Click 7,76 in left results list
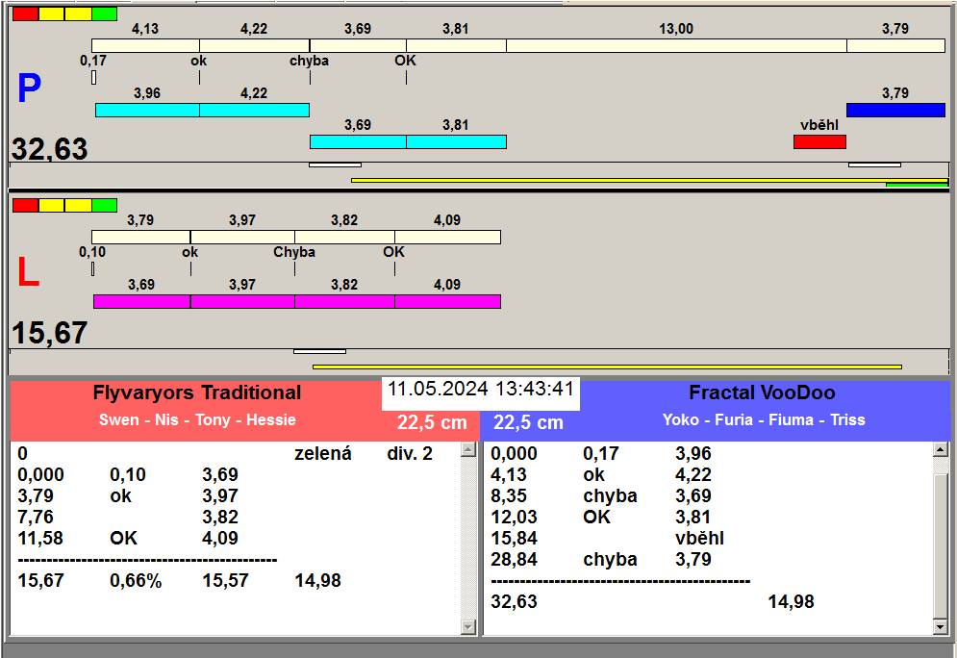957x658 pixels. click(x=36, y=517)
